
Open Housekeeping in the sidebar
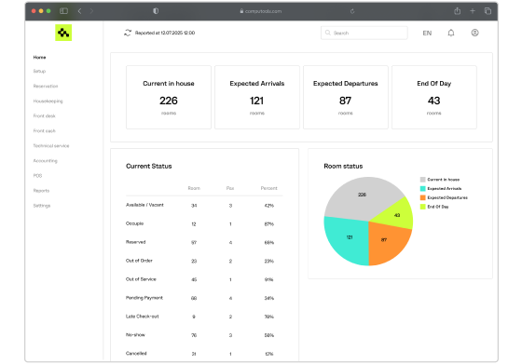click(x=48, y=101)
